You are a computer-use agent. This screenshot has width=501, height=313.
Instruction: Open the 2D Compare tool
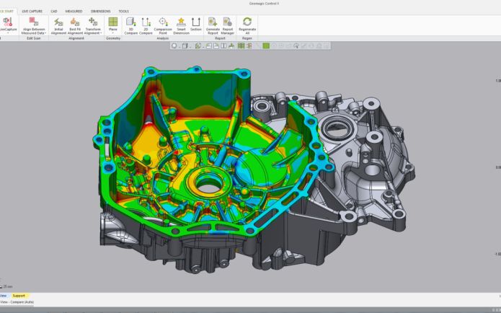click(x=146, y=25)
